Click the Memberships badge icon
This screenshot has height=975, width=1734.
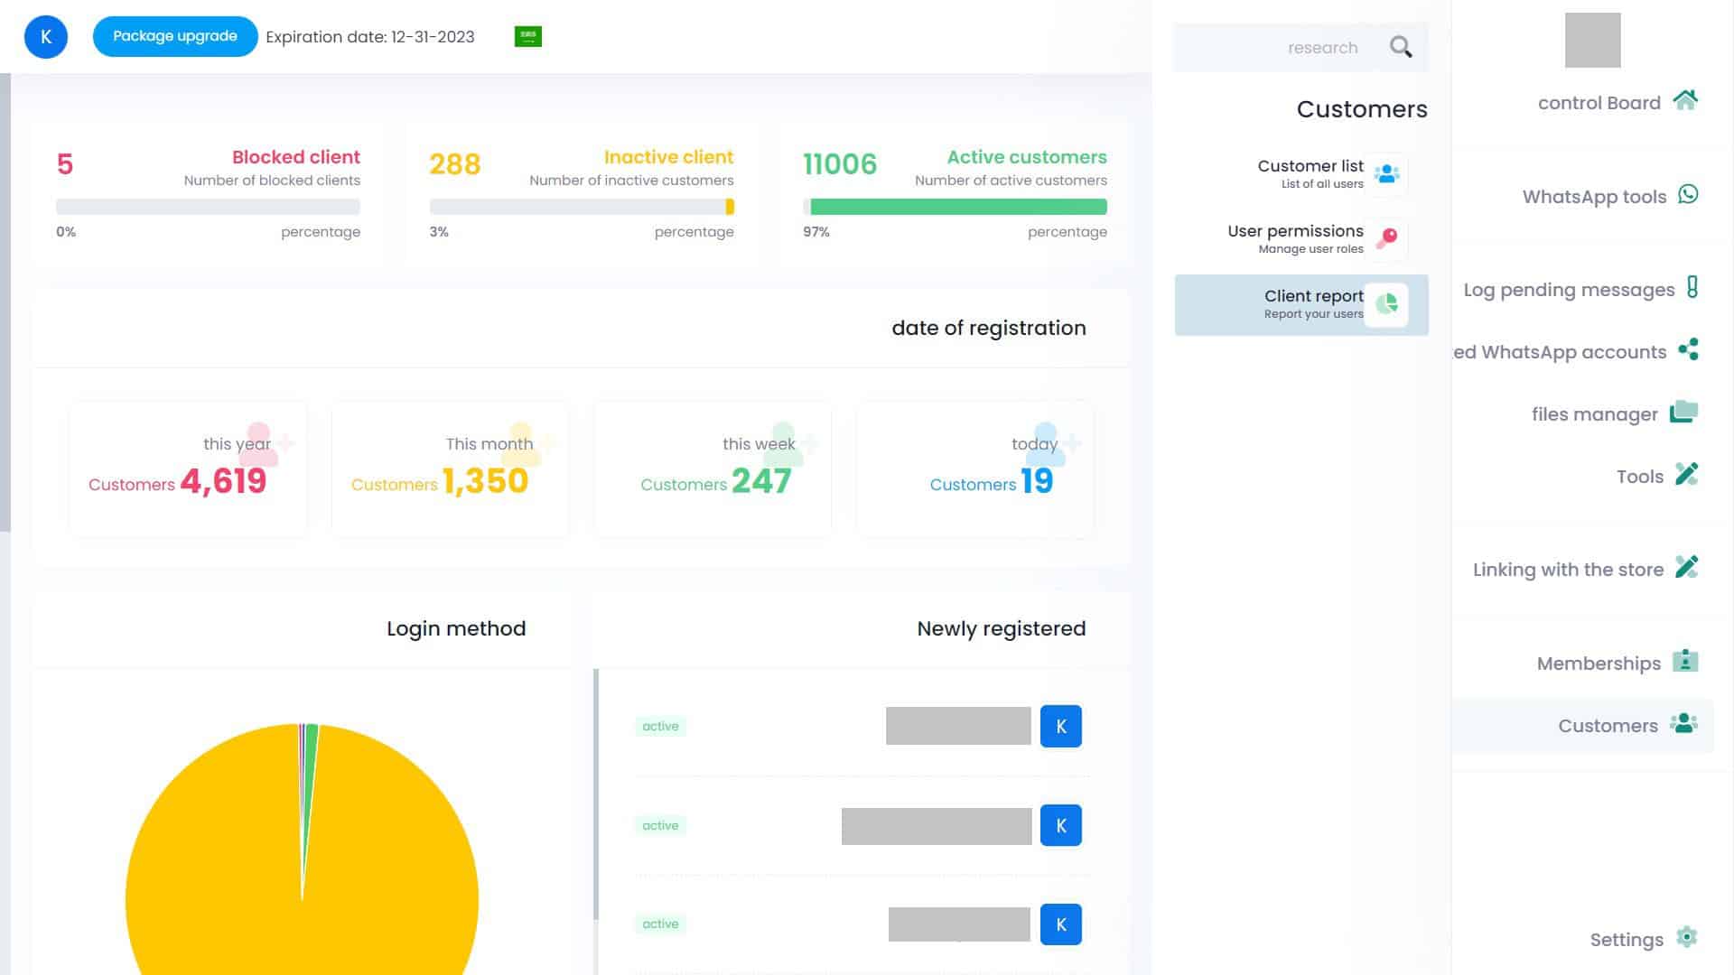click(x=1684, y=661)
